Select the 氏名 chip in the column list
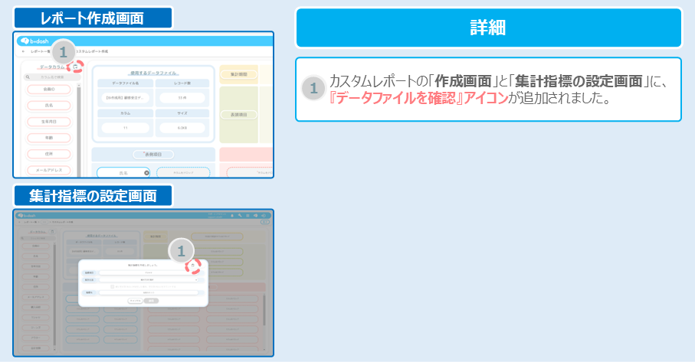695x362 pixels. pyautogui.click(x=49, y=106)
